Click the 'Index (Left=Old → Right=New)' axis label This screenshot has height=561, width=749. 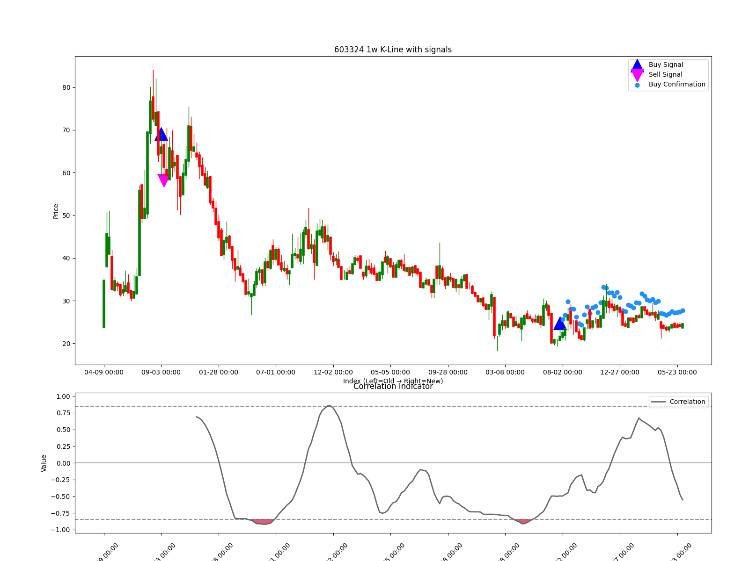pyautogui.click(x=393, y=381)
